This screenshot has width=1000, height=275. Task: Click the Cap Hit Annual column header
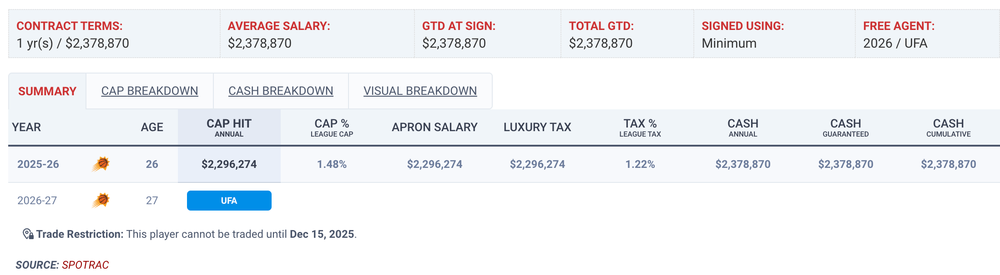pyautogui.click(x=229, y=128)
